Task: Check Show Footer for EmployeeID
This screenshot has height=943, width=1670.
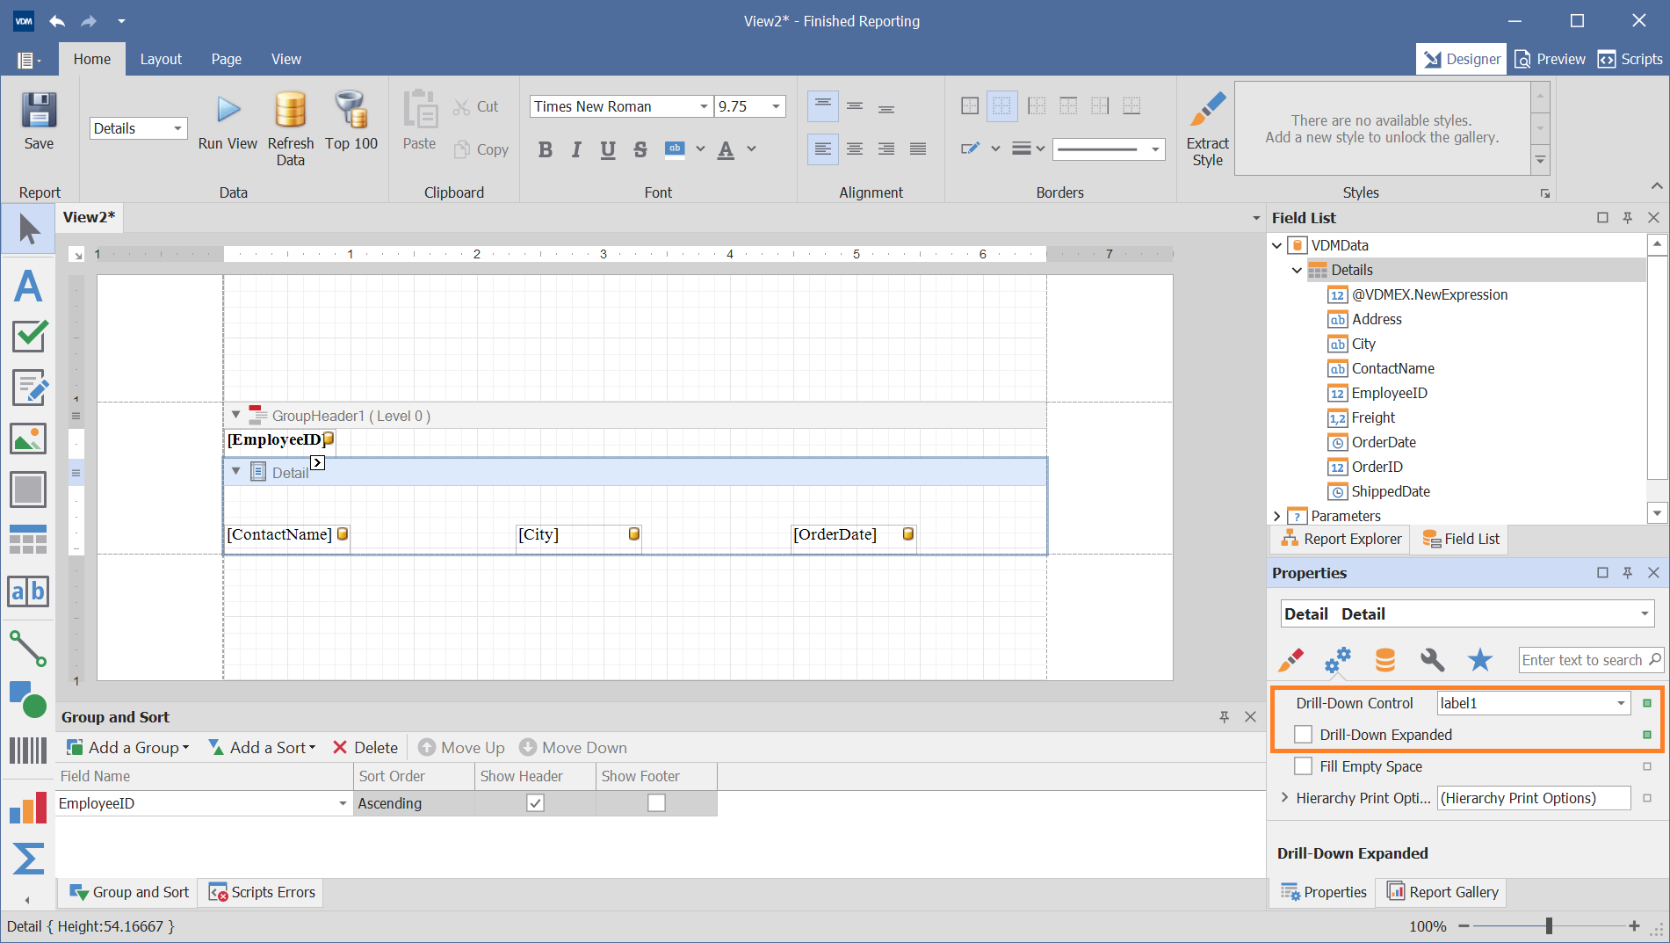Action: point(656,803)
